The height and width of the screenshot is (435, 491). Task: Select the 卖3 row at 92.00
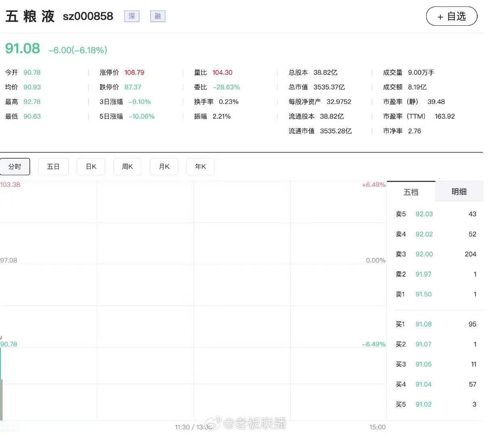tap(436, 254)
